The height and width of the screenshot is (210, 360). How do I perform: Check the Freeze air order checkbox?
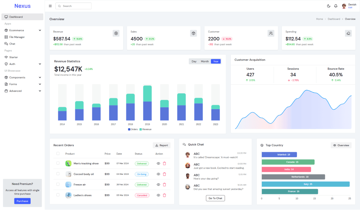click(58, 185)
